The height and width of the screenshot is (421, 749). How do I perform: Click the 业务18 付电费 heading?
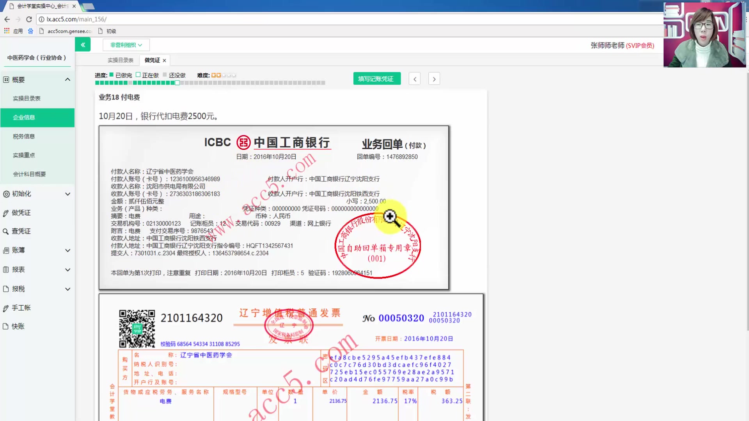point(119,97)
